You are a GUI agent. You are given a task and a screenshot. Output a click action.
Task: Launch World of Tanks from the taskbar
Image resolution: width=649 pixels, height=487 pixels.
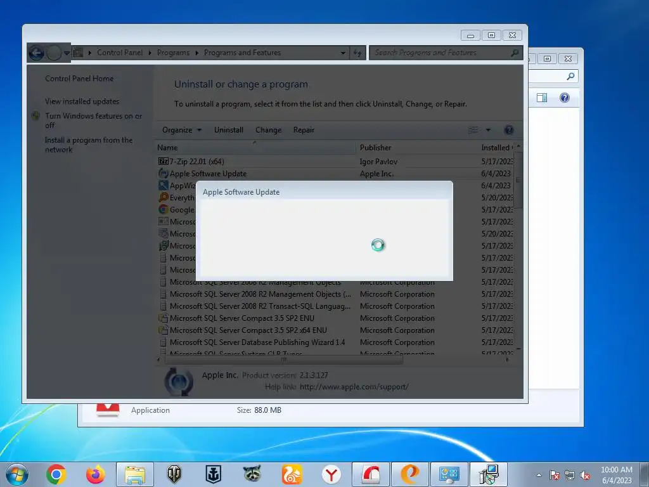[174, 474]
